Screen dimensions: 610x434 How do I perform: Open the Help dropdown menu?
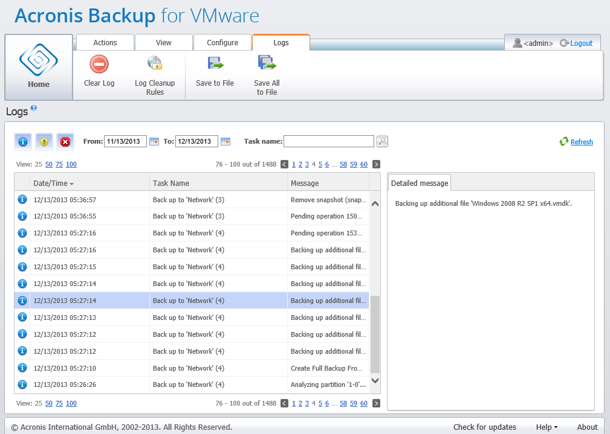click(547, 427)
